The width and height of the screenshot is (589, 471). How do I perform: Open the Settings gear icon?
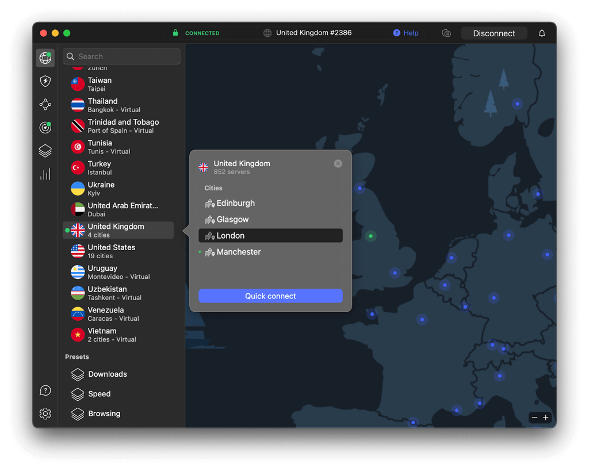[x=45, y=413]
